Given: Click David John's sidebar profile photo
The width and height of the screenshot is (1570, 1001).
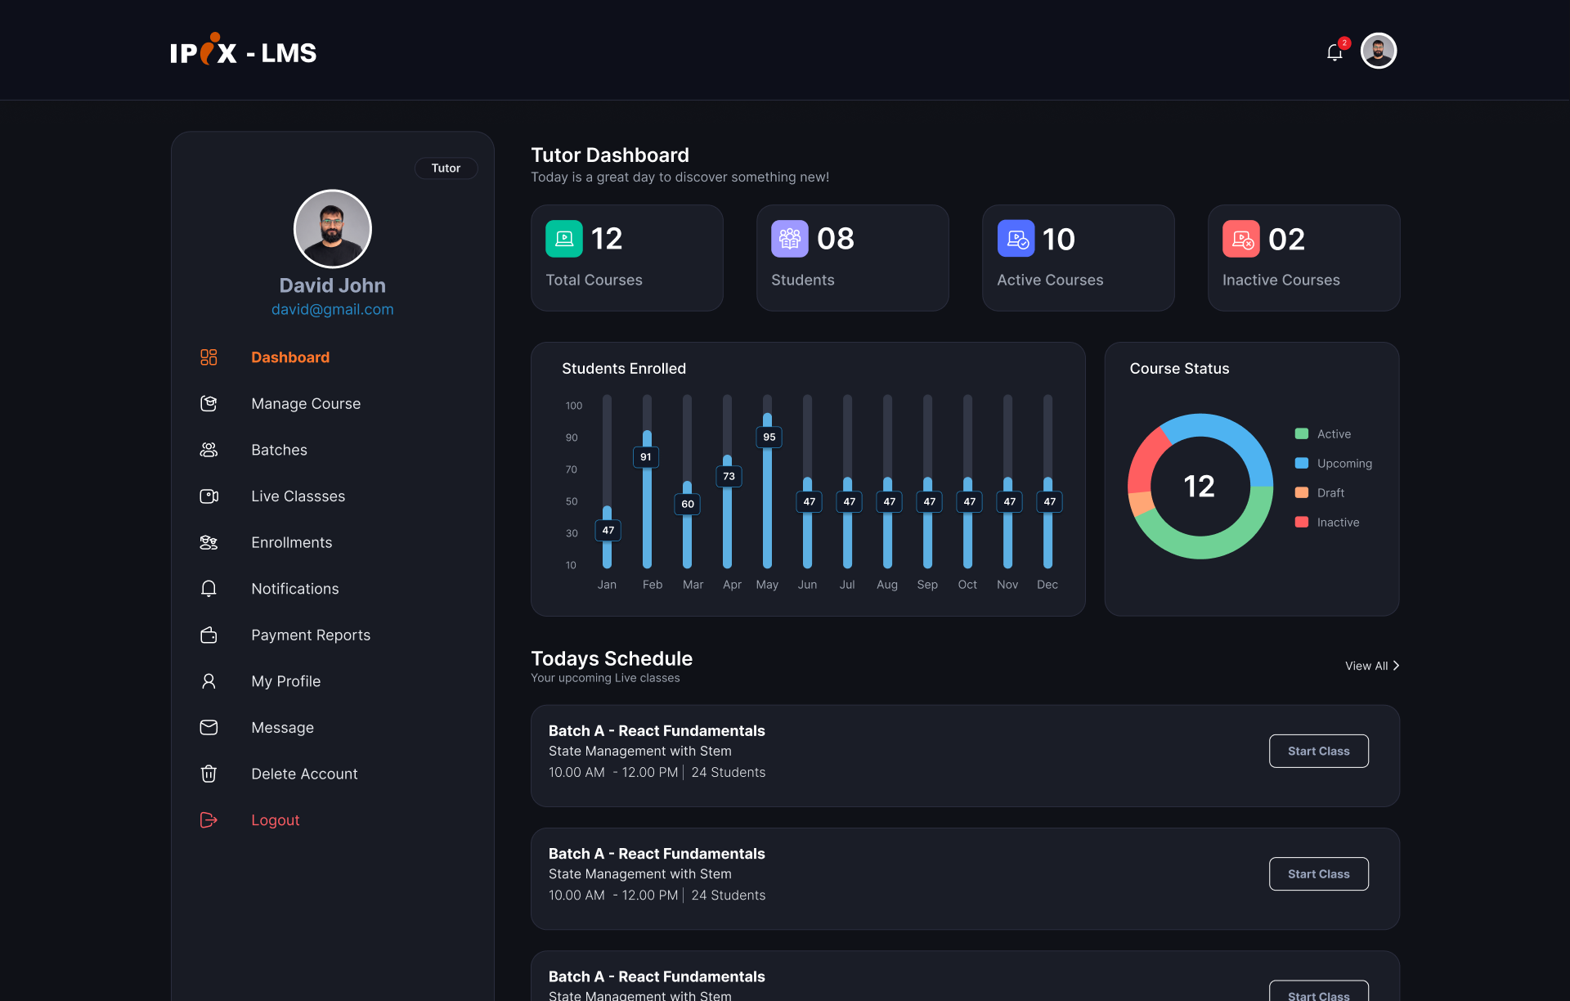Looking at the screenshot, I should coord(332,229).
